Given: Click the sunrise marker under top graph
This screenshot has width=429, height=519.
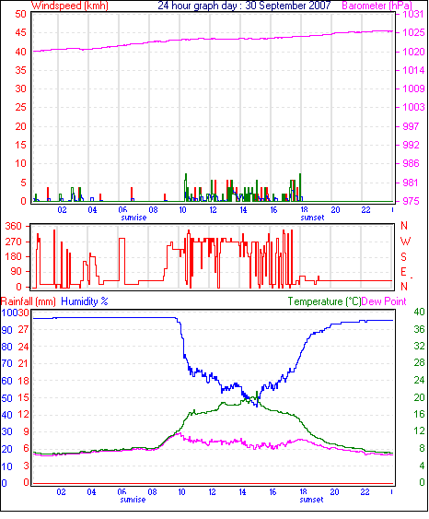Looking at the screenshot, I should point(133,218).
